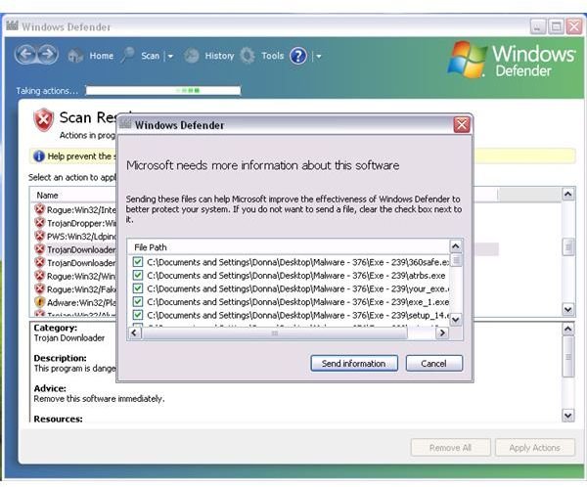
Task: Uncheck the 360safe.exe file checkbox
Action: (138, 262)
